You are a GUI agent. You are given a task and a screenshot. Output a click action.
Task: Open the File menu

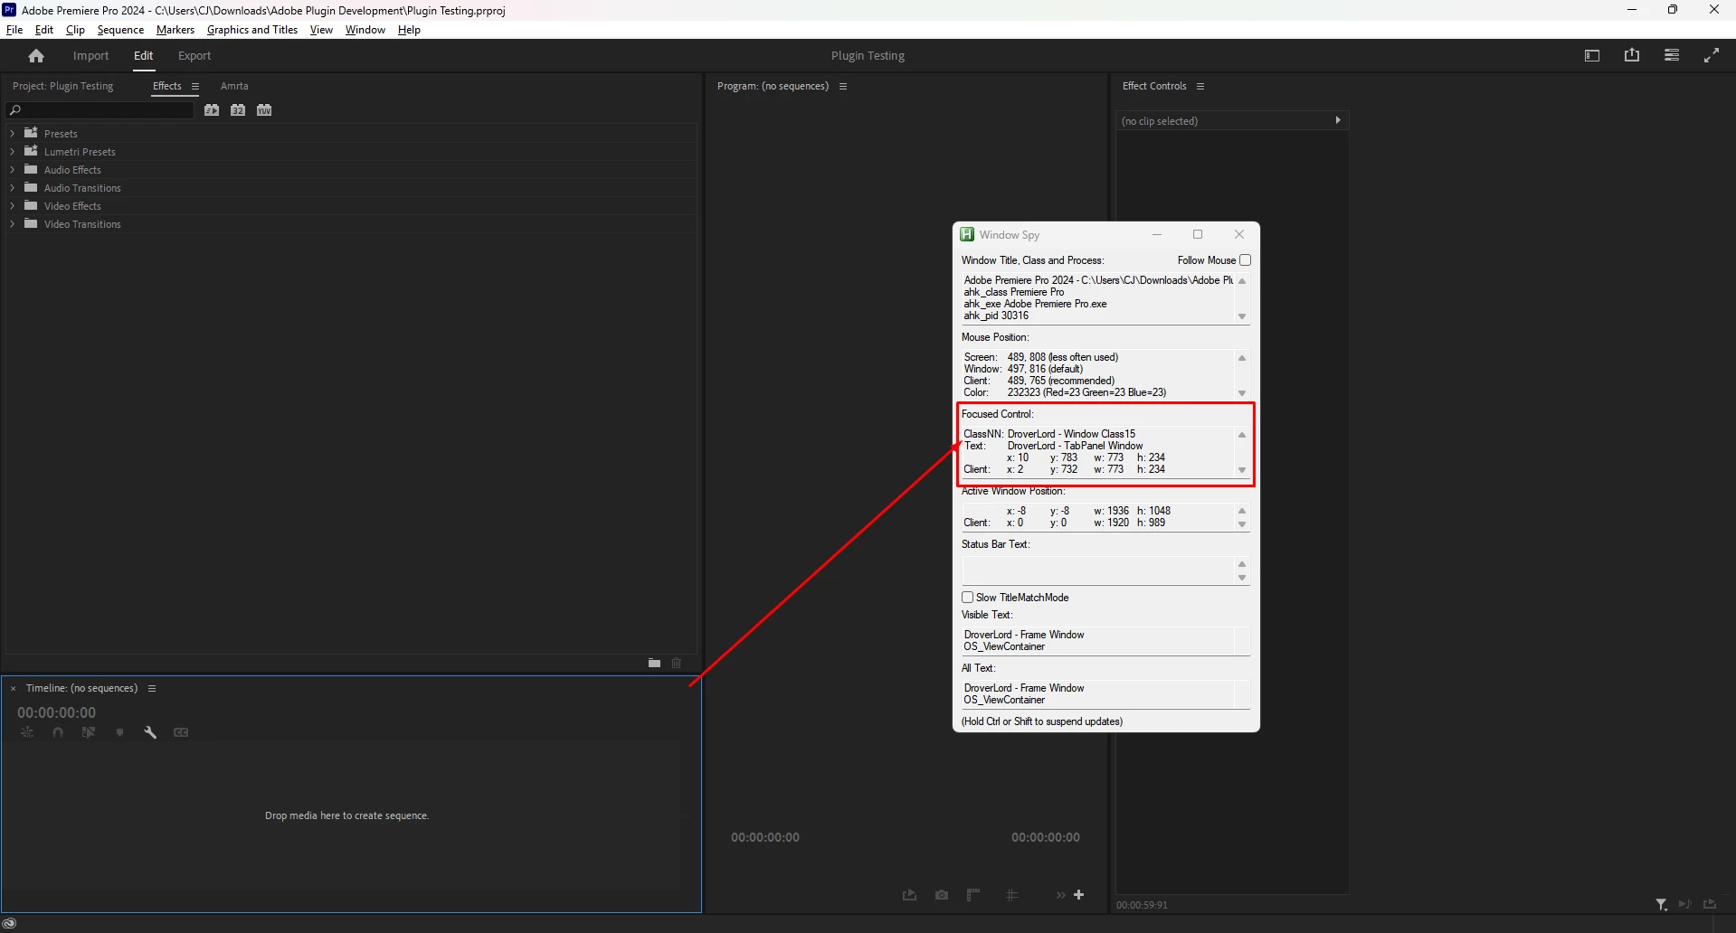pyautogui.click(x=14, y=30)
